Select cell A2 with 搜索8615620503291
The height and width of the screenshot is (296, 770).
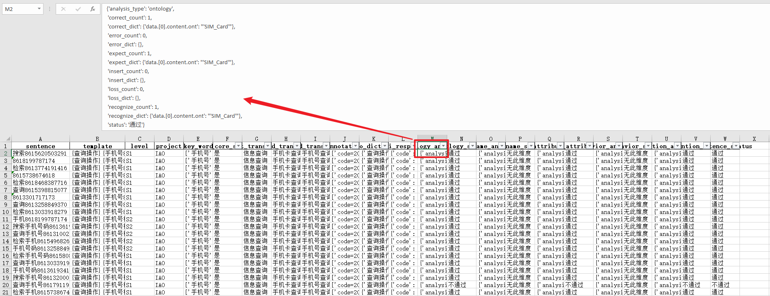40,153
